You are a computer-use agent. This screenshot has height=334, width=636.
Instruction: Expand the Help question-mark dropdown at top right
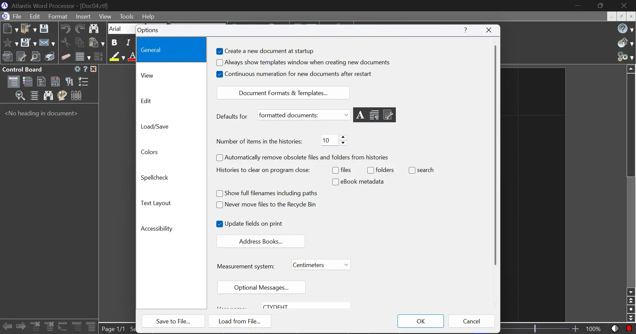click(x=632, y=30)
